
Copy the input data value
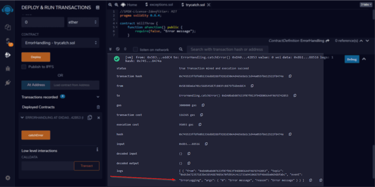(x=206, y=144)
